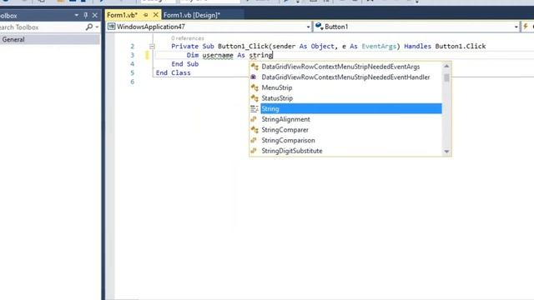Click the End Sub line
The height and width of the screenshot is (300, 534).
pyautogui.click(x=185, y=64)
